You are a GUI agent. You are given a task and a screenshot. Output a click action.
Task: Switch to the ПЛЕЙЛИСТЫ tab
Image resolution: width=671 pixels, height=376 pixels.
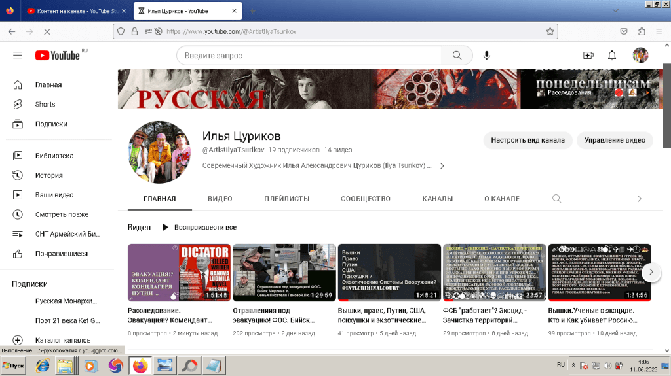tap(286, 199)
